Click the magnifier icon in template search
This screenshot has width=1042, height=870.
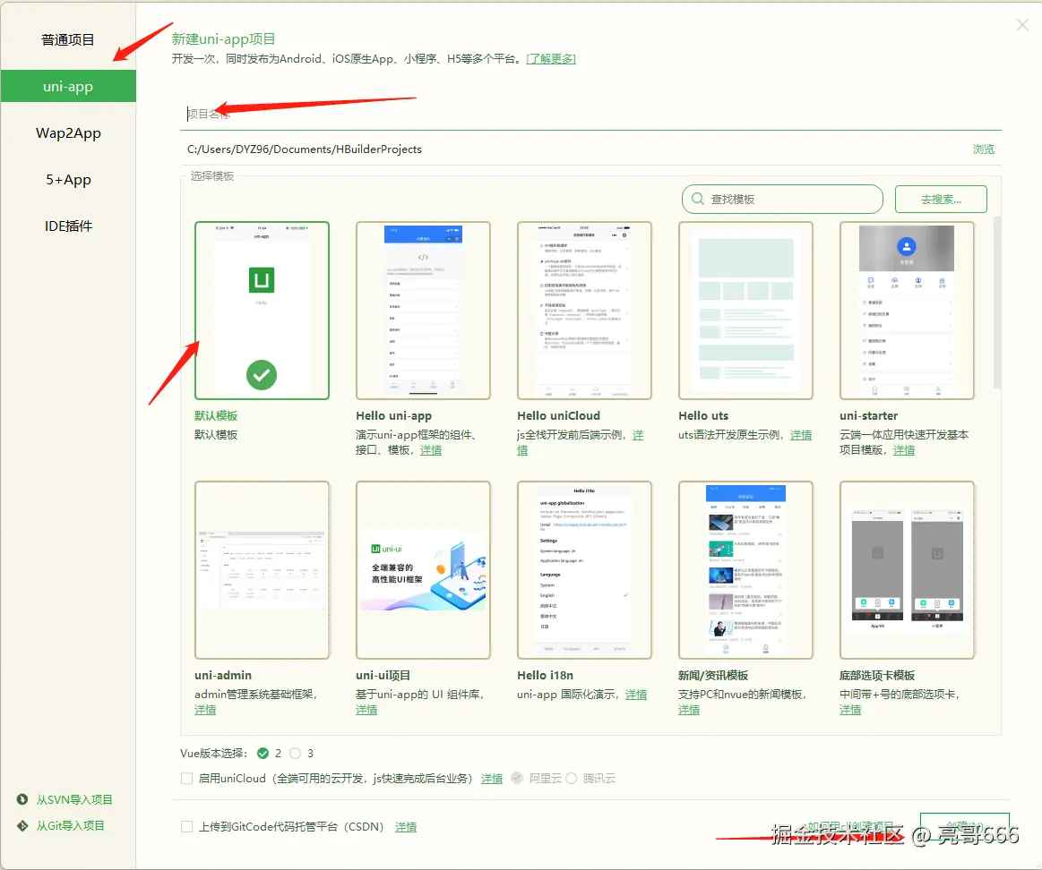coord(698,199)
